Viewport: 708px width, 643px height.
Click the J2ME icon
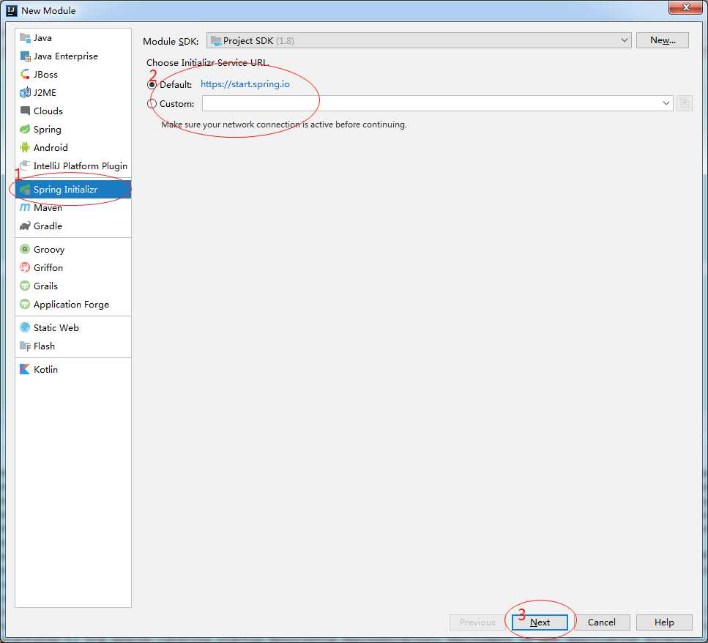tap(25, 92)
